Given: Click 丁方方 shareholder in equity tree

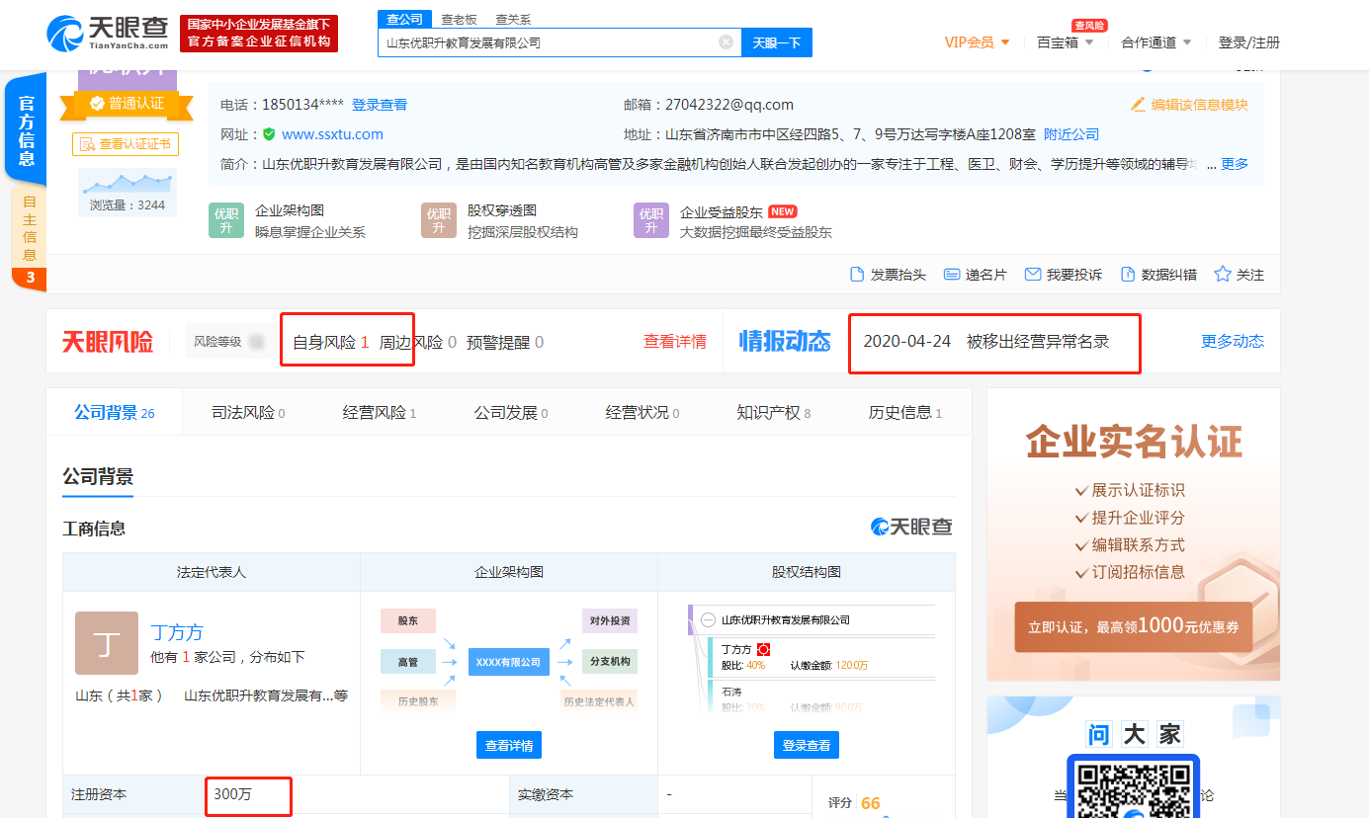Looking at the screenshot, I should pyautogui.click(x=736, y=649).
